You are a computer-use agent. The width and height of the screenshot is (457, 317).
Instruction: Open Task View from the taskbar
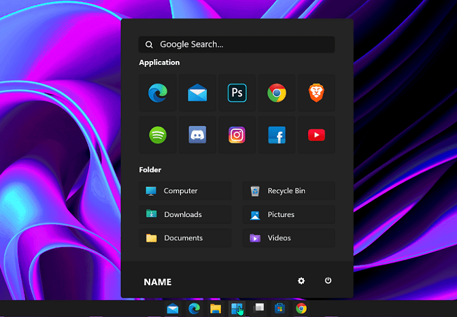[x=258, y=308]
